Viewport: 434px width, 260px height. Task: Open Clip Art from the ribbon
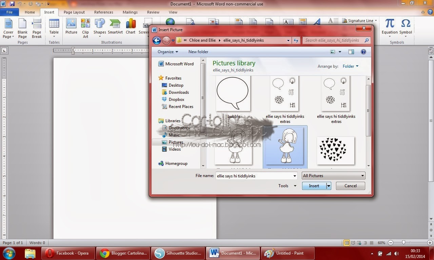85,28
